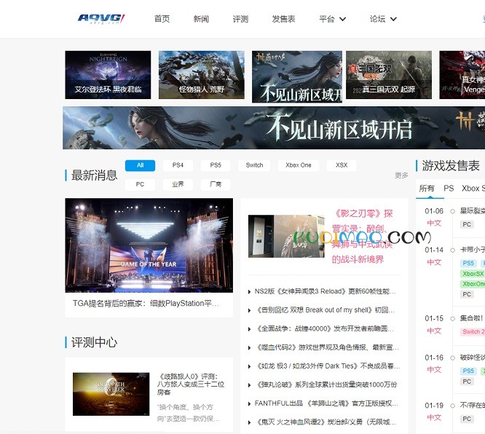Click PC tag in 01-19 release row
The height and width of the screenshot is (434, 485).
pyautogui.click(x=467, y=419)
